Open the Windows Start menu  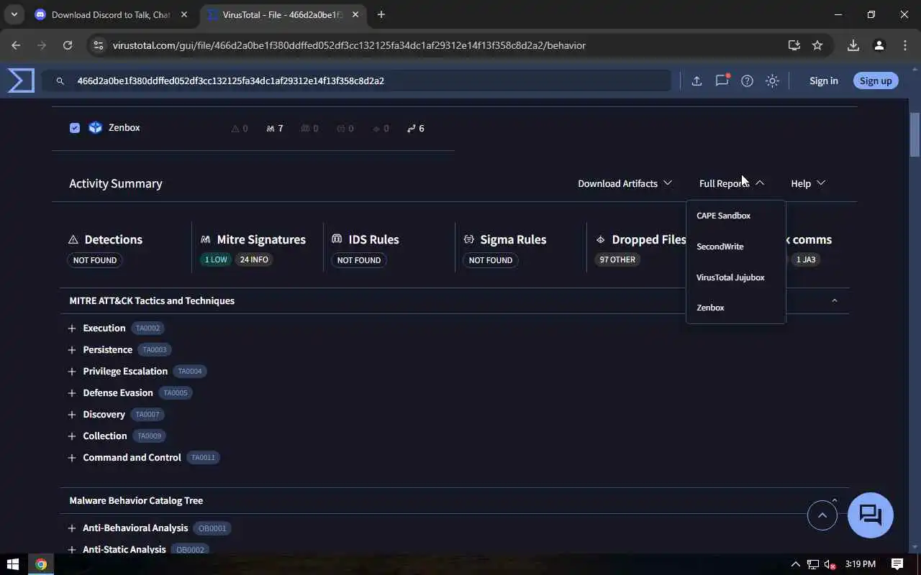click(x=12, y=564)
